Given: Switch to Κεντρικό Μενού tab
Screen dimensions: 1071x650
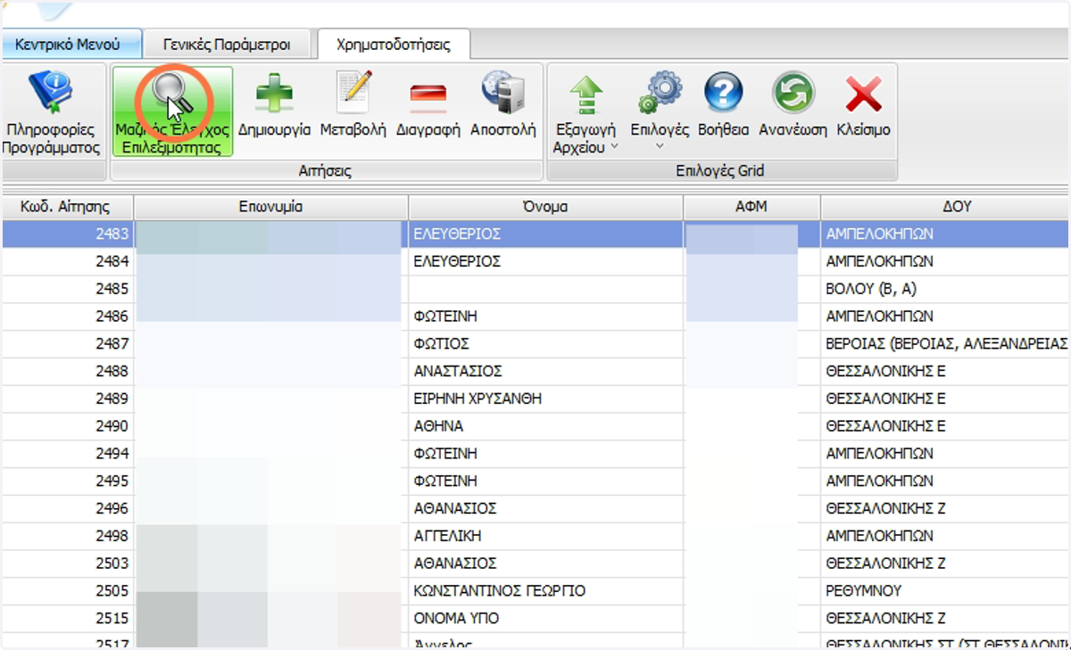Looking at the screenshot, I should tap(71, 43).
